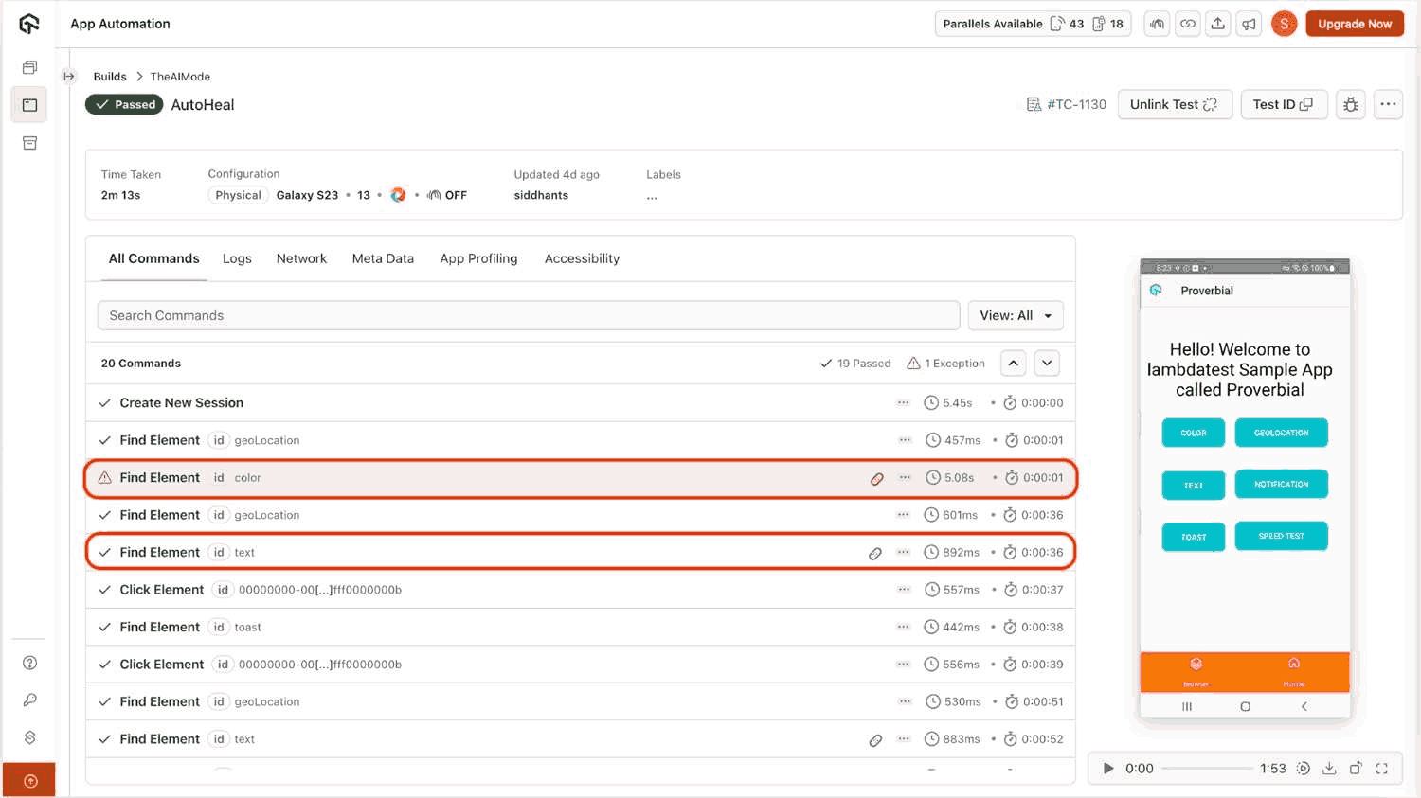This screenshot has height=798, width=1421.
Task: Click the API keys icon in lower sidebar
Action: 29,700
